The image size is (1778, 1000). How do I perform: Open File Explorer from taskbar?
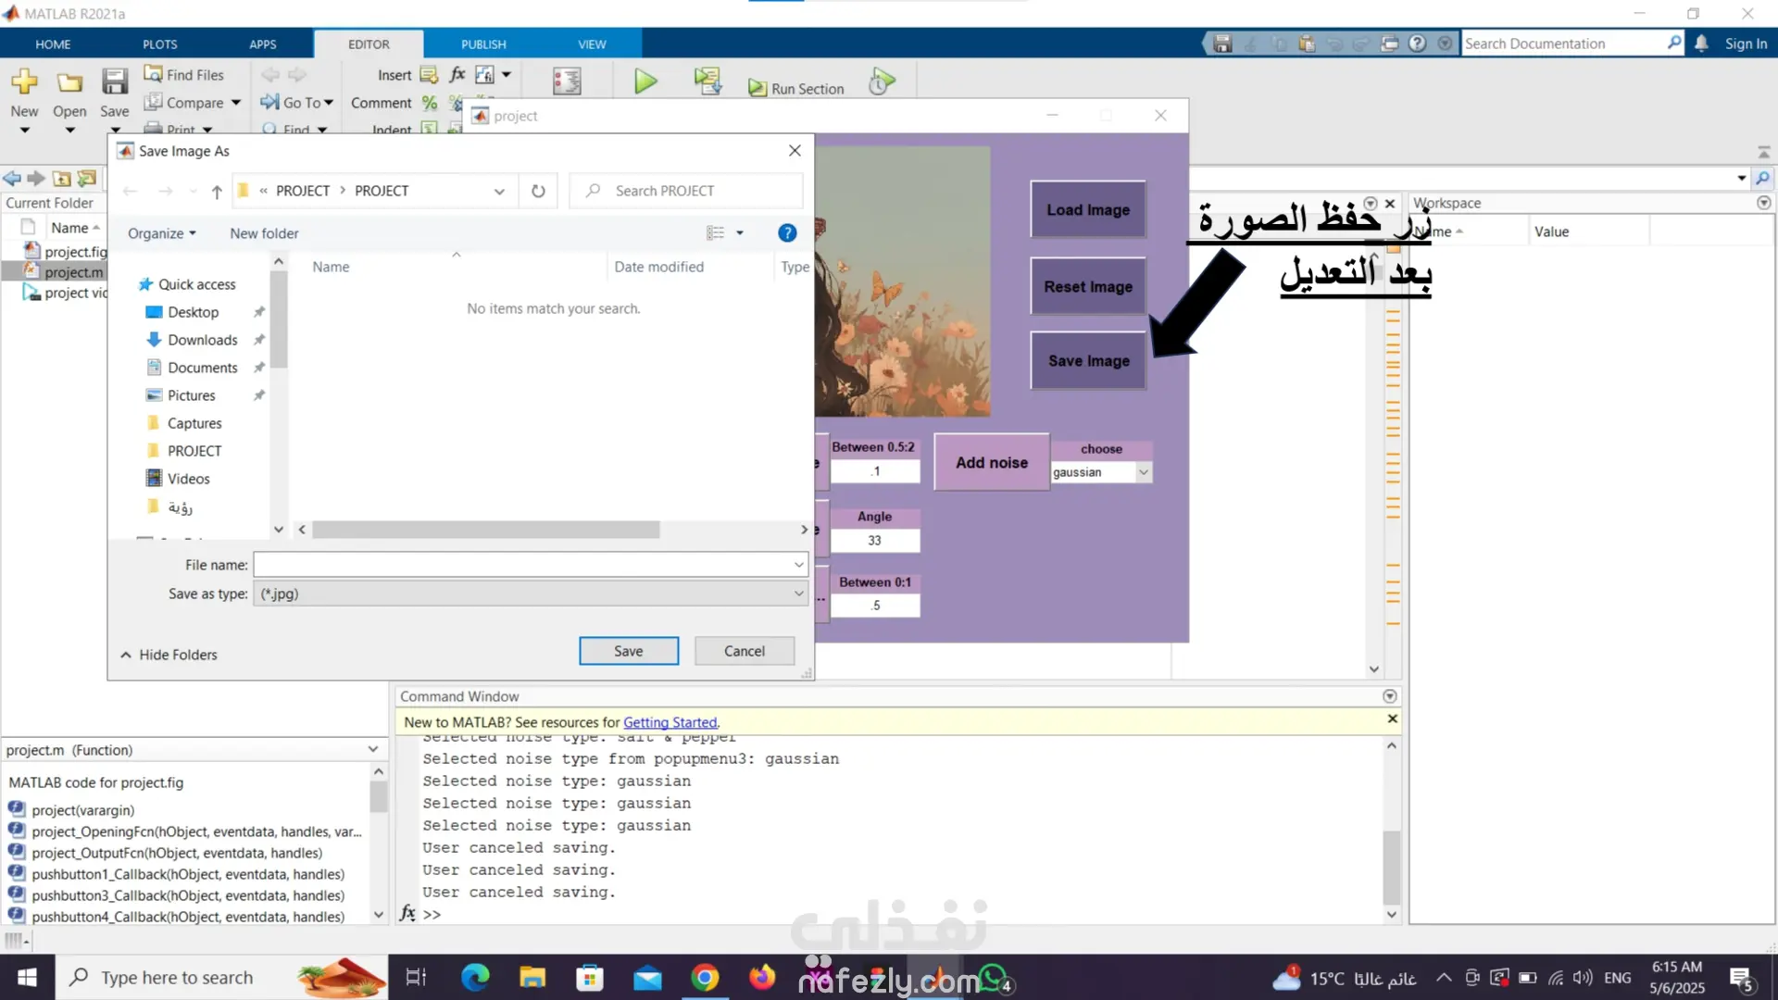[532, 978]
